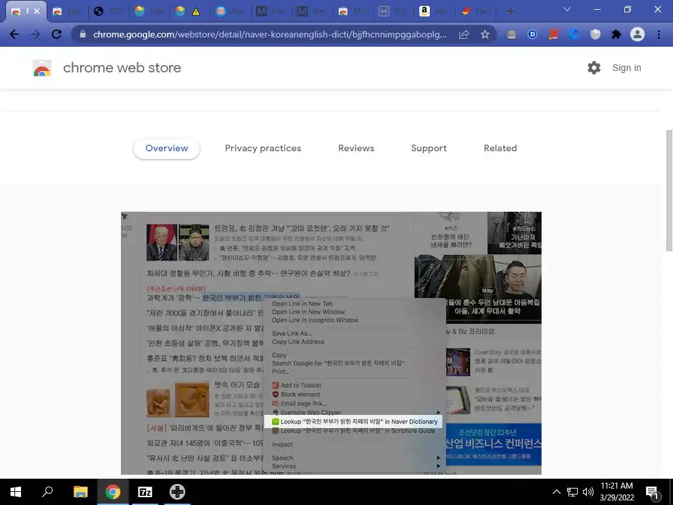Open the Chrome profile avatar
The image size is (673, 505).
638,34
